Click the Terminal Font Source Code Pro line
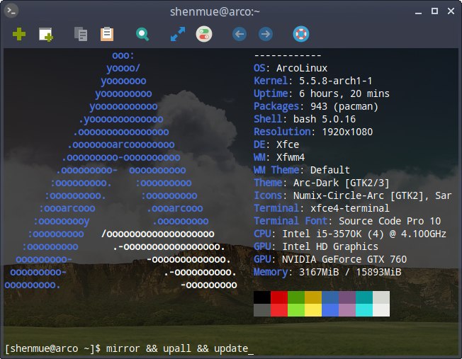The height and width of the screenshot is (359, 462). [x=347, y=221]
